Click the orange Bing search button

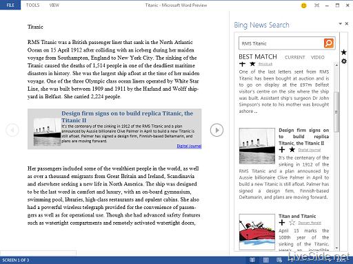329,43
